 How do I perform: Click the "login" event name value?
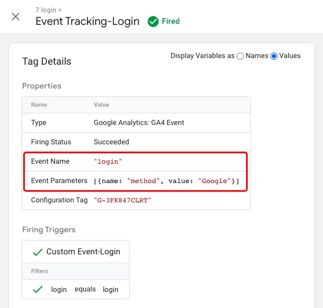(107, 161)
